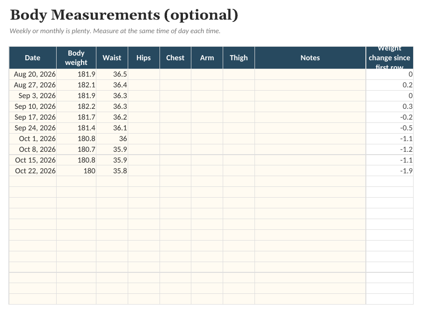Click body weight 182.2 cell
This screenshot has width=422, height=313.
(x=76, y=107)
